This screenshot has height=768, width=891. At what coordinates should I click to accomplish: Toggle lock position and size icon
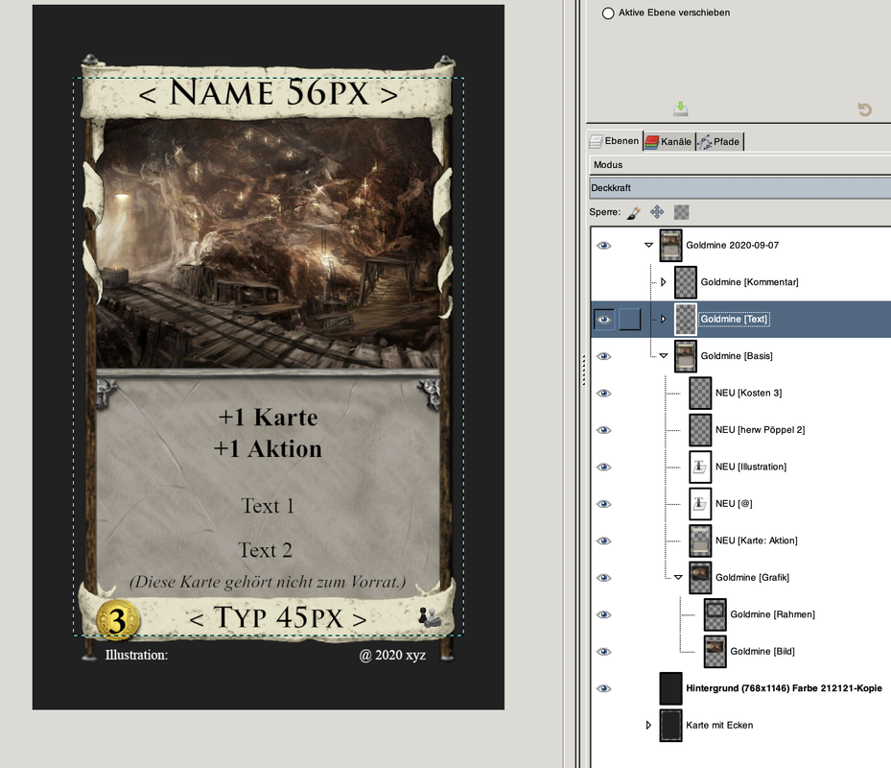(657, 212)
